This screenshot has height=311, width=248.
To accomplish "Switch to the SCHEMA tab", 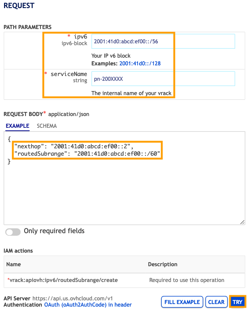I will click(x=47, y=126).
